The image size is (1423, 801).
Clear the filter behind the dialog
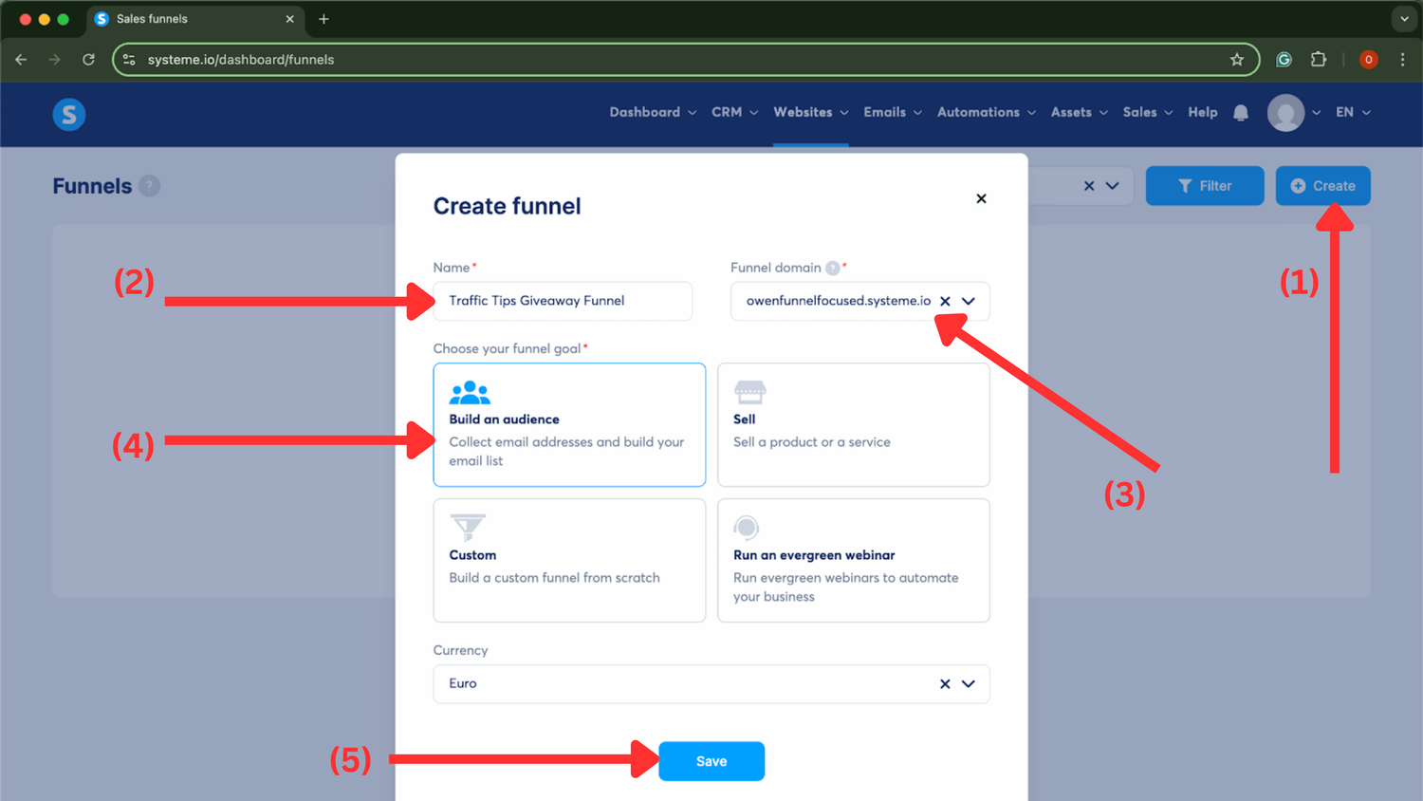pyautogui.click(x=1089, y=186)
